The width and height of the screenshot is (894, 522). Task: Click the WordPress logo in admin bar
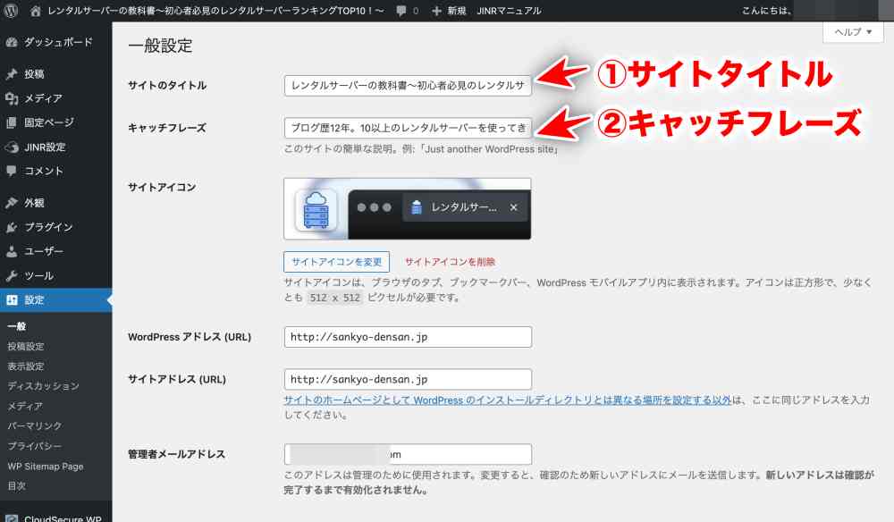tap(11, 11)
